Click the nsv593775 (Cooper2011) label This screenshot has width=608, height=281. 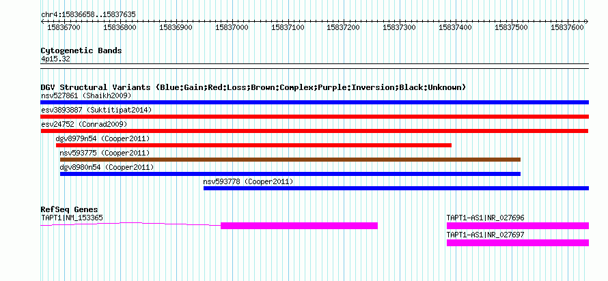click(105, 153)
